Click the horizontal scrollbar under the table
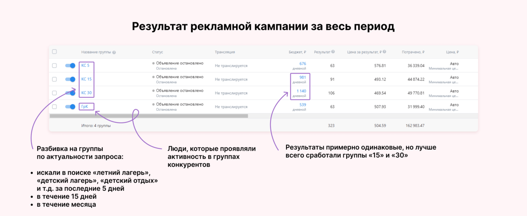The image size is (527, 216). point(149,116)
